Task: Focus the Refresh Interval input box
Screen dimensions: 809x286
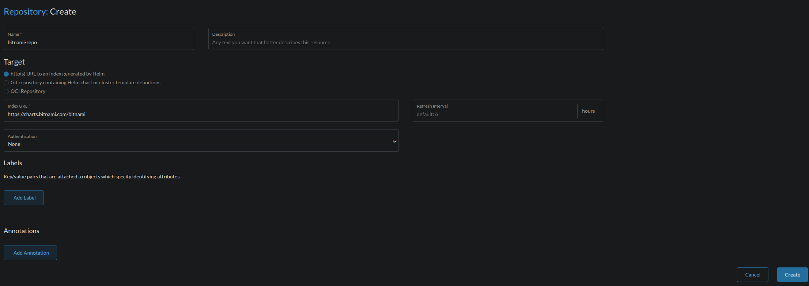Action: coord(494,114)
